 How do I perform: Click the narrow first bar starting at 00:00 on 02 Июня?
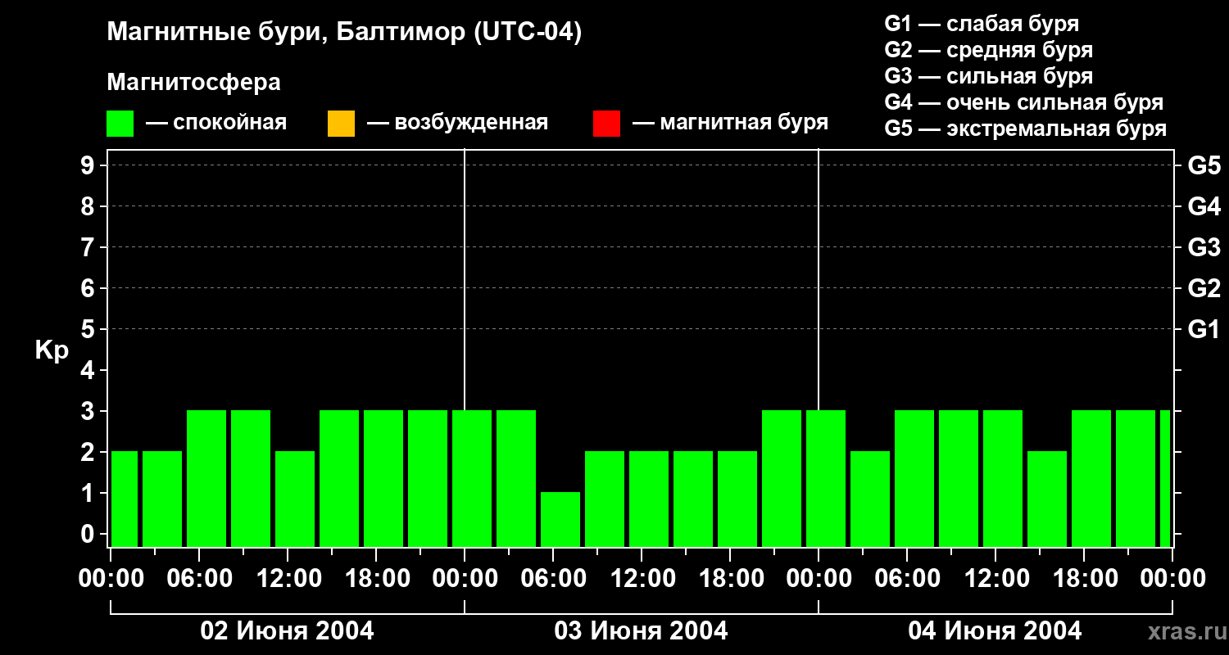125,499
